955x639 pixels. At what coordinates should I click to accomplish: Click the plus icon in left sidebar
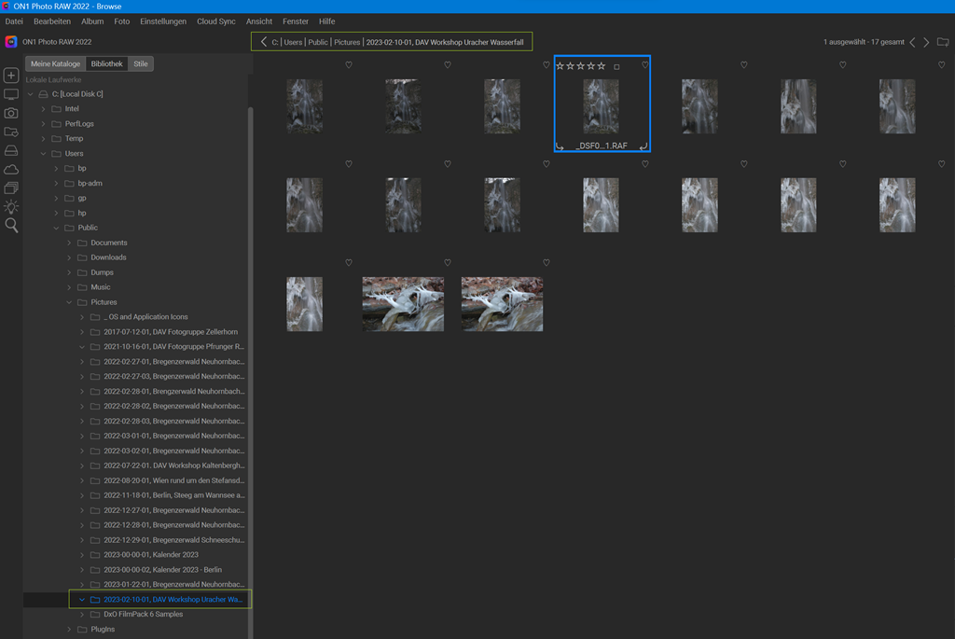(11, 76)
